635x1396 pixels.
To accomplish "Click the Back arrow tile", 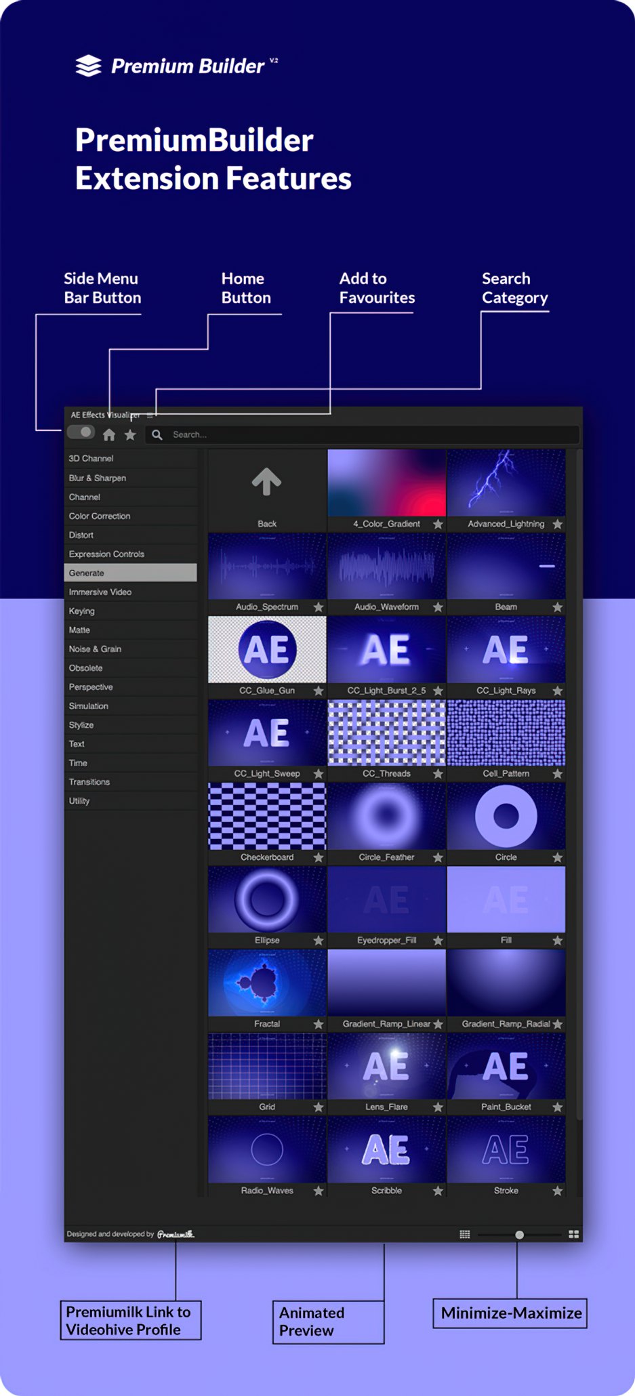I will (267, 490).
